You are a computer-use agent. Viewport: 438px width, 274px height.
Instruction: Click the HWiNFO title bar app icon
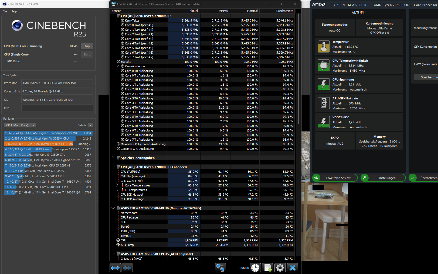pyautogui.click(x=113, y=4)
